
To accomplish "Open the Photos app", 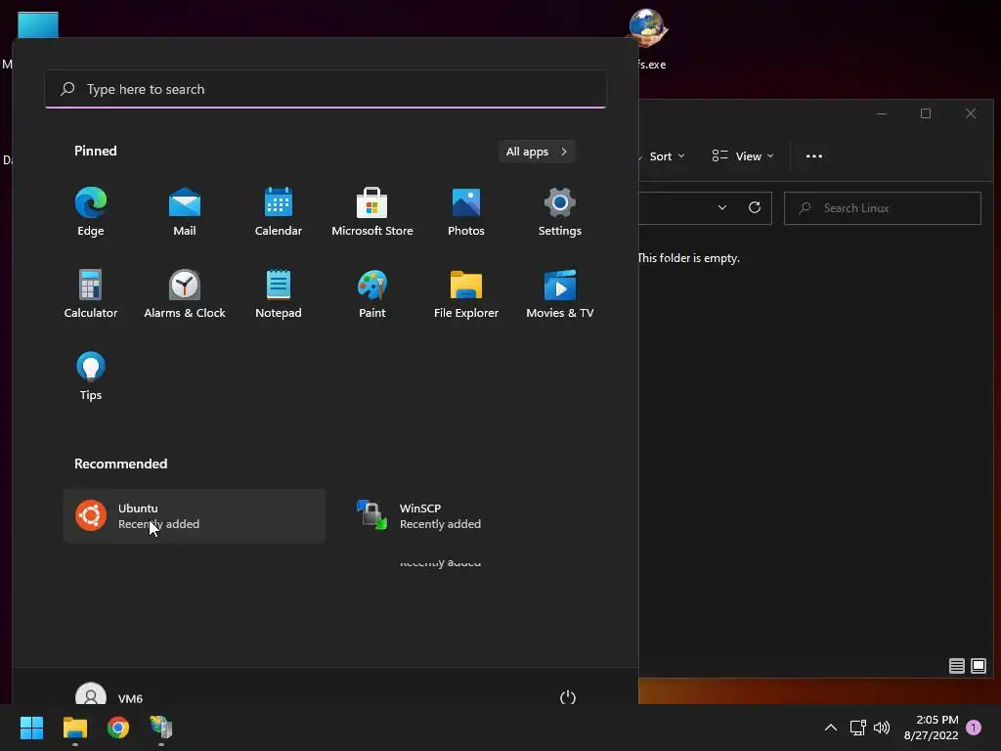I will (466, 212).
